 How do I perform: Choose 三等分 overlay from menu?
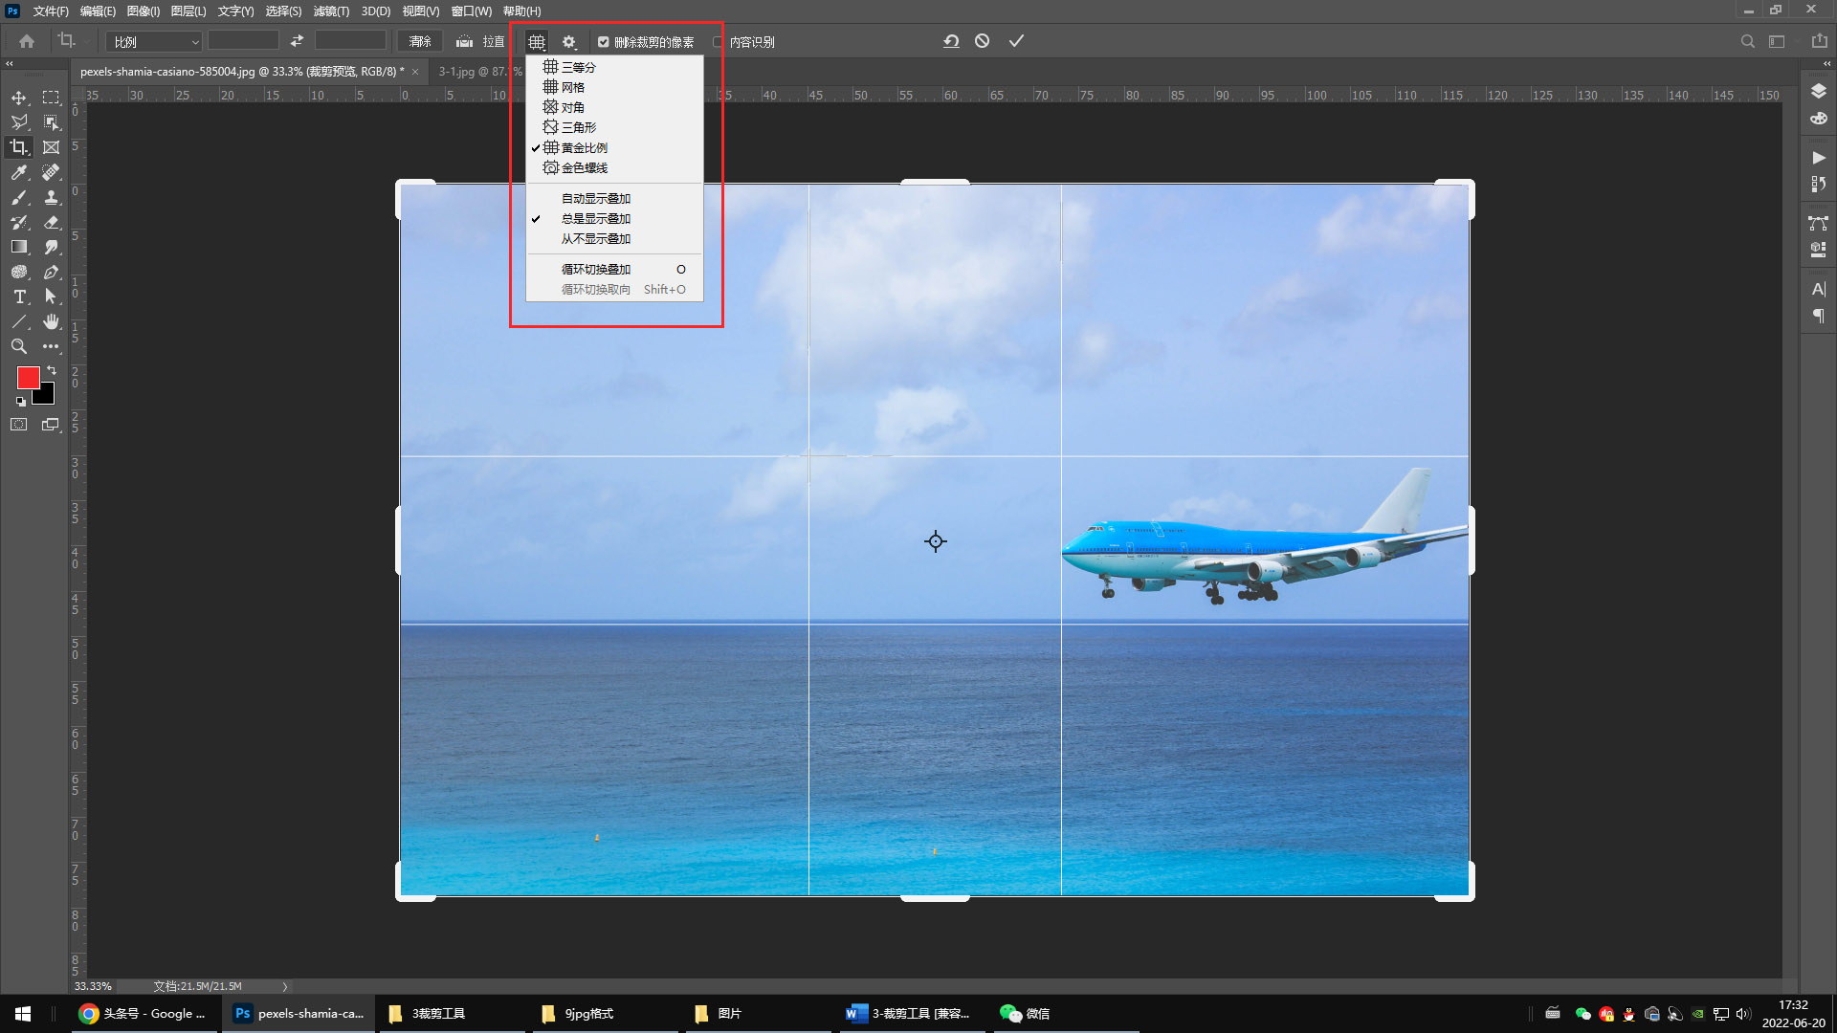pos(578,67)
